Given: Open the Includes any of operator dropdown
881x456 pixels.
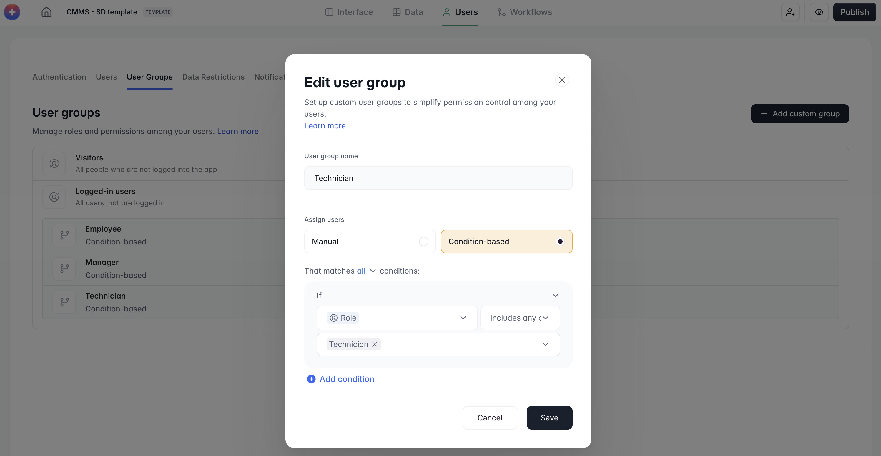Looking at the screenshot, I should (519, 318).
